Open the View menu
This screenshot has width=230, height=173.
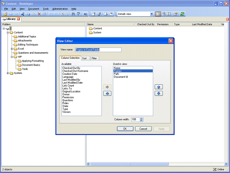point(22,9)
